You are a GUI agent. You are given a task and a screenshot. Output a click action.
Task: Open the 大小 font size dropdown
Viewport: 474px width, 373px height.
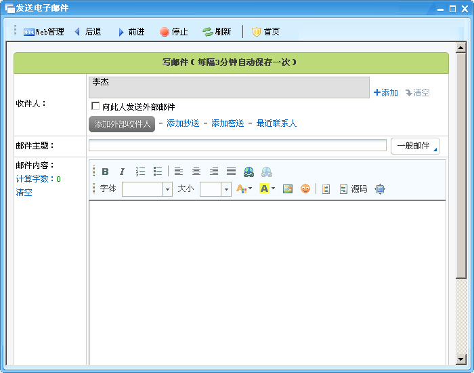(226, 189)
